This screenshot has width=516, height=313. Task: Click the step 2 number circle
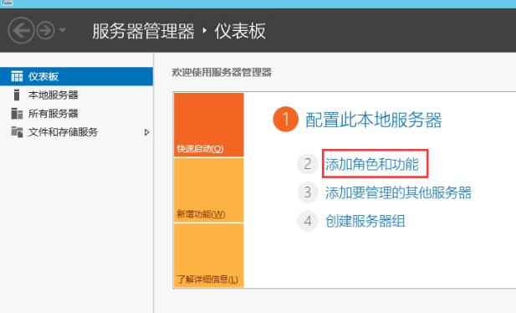(x=308, y=164)
